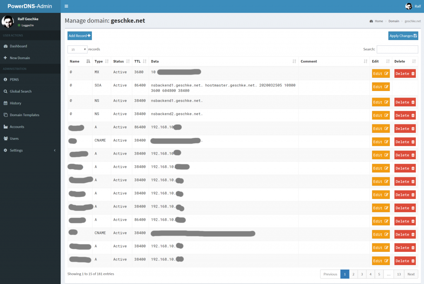Toggle sort order on the Data column
Screen dimensions: 424x284
coord(293,61)
